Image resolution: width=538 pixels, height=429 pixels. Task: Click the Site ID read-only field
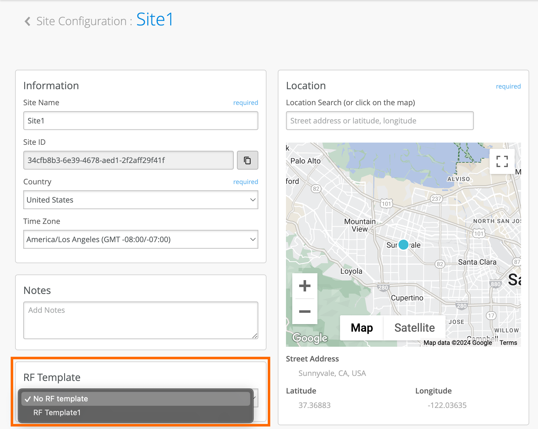128,160
